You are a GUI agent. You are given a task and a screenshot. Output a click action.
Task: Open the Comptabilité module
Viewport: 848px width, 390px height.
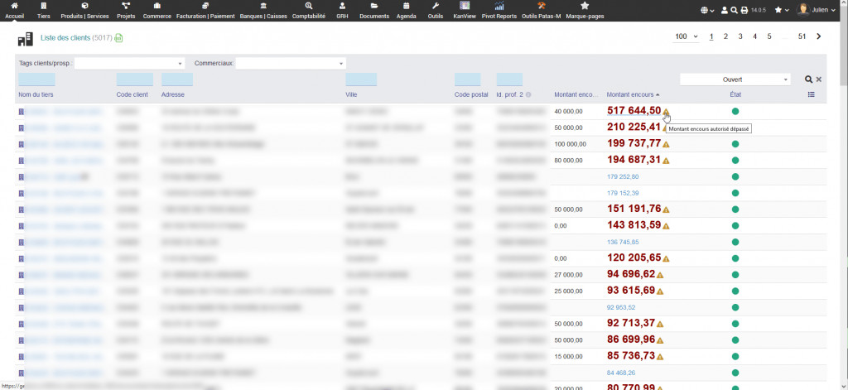pyautogui.click(x=308, y=10)
